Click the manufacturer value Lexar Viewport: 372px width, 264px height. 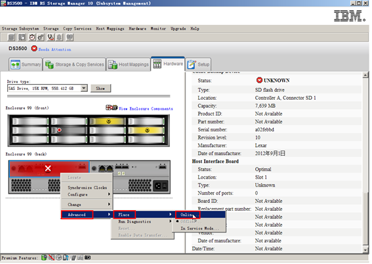(260, 145)
